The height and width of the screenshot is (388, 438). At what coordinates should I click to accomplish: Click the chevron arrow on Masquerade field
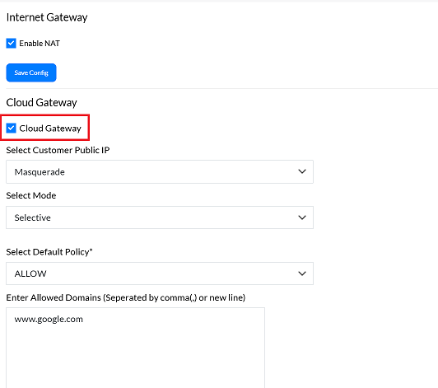pos(302,171)
